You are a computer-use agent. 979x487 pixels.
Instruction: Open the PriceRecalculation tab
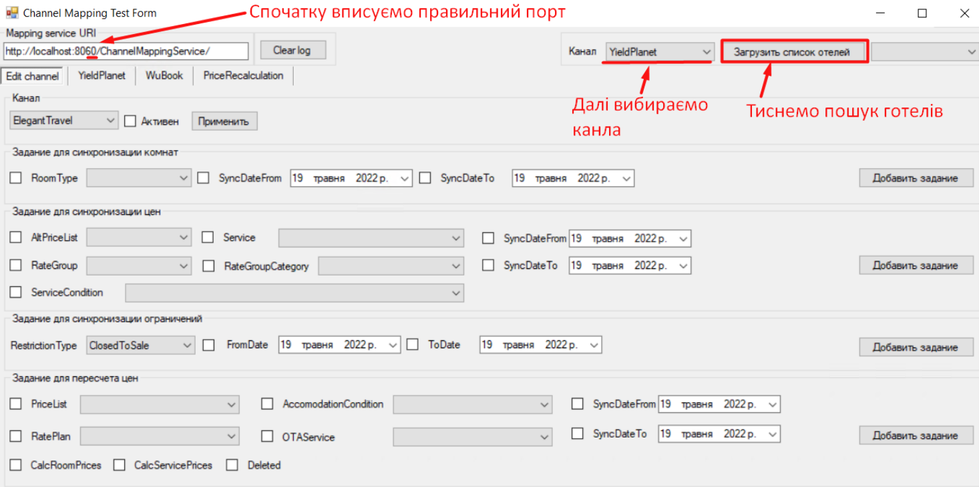pyautogui.click(x=243, y=75)
